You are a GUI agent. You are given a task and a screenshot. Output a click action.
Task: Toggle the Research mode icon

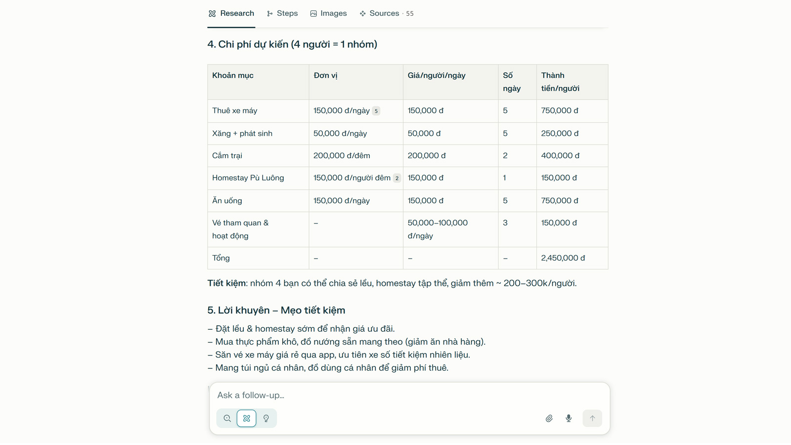[247, 418]
